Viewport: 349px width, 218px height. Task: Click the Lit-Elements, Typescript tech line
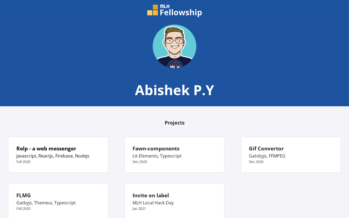157,156
